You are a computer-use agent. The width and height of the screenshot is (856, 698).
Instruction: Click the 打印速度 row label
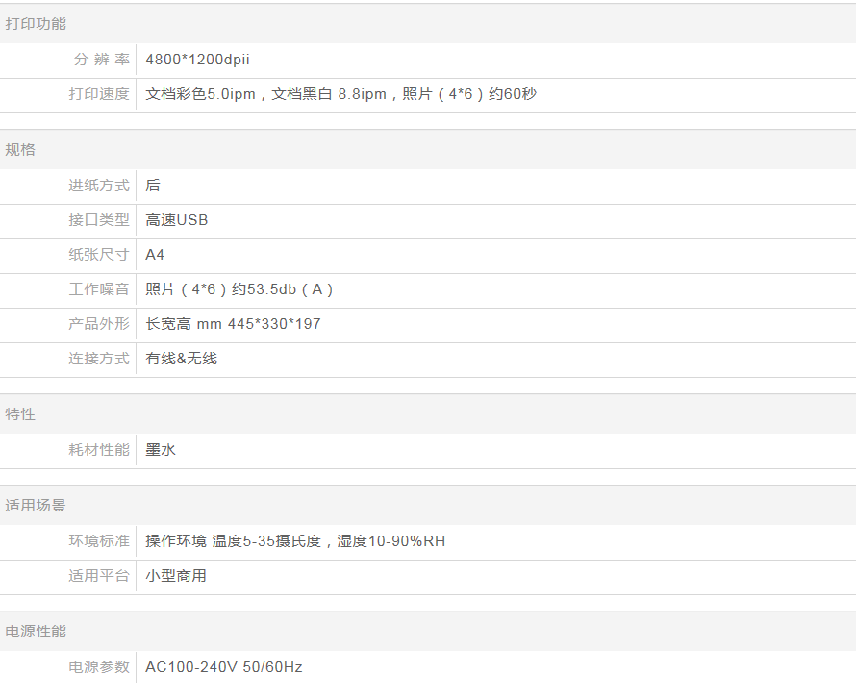pos(98,94)
